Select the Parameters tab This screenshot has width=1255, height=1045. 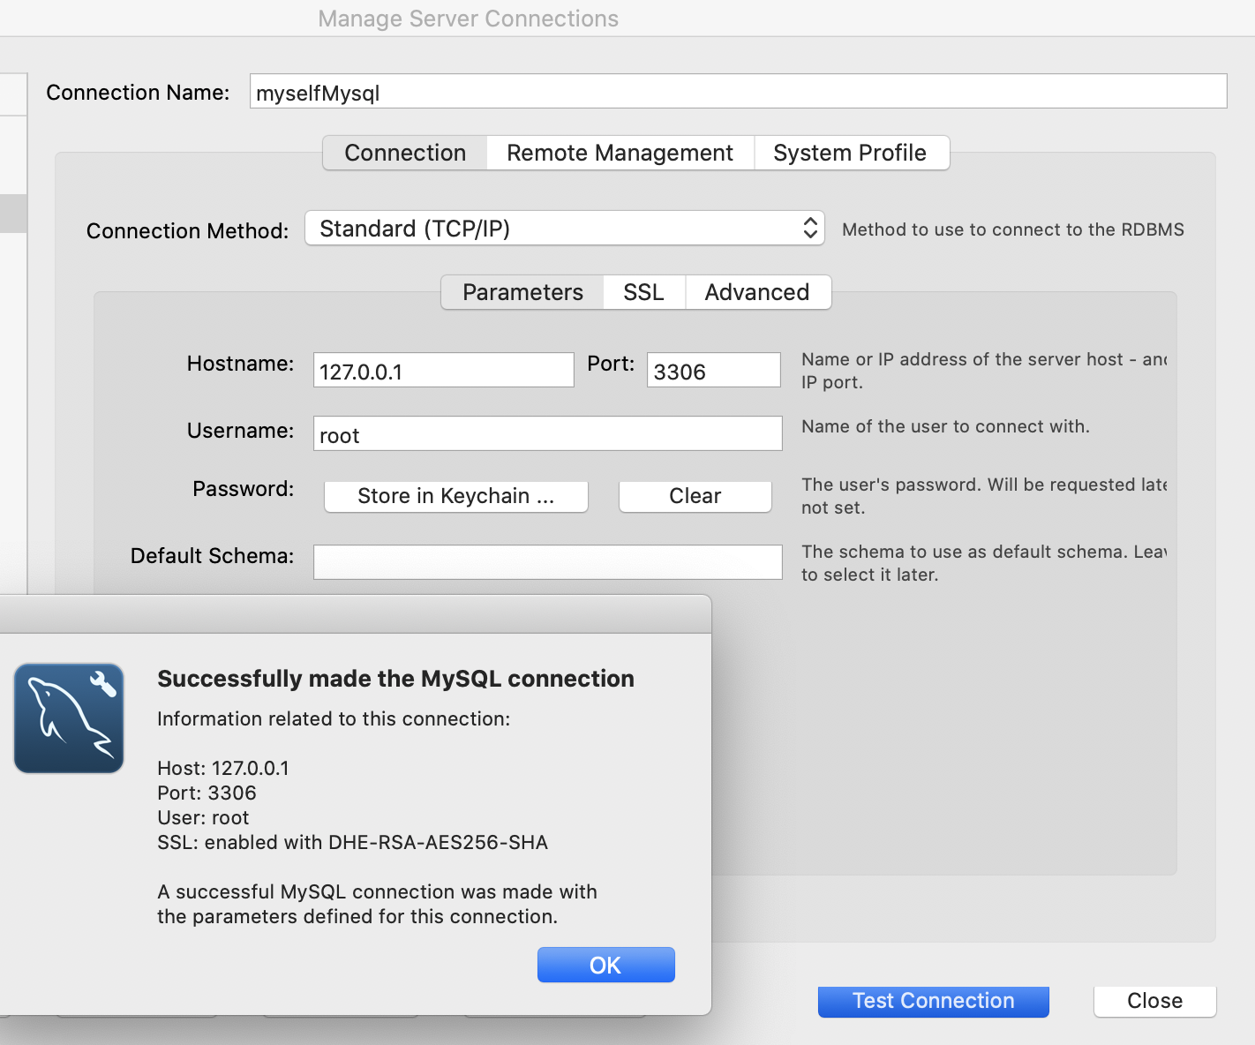[522, 292]
